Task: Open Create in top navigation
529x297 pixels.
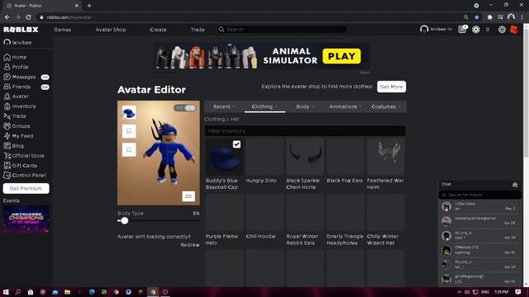Action: point(158,30)
